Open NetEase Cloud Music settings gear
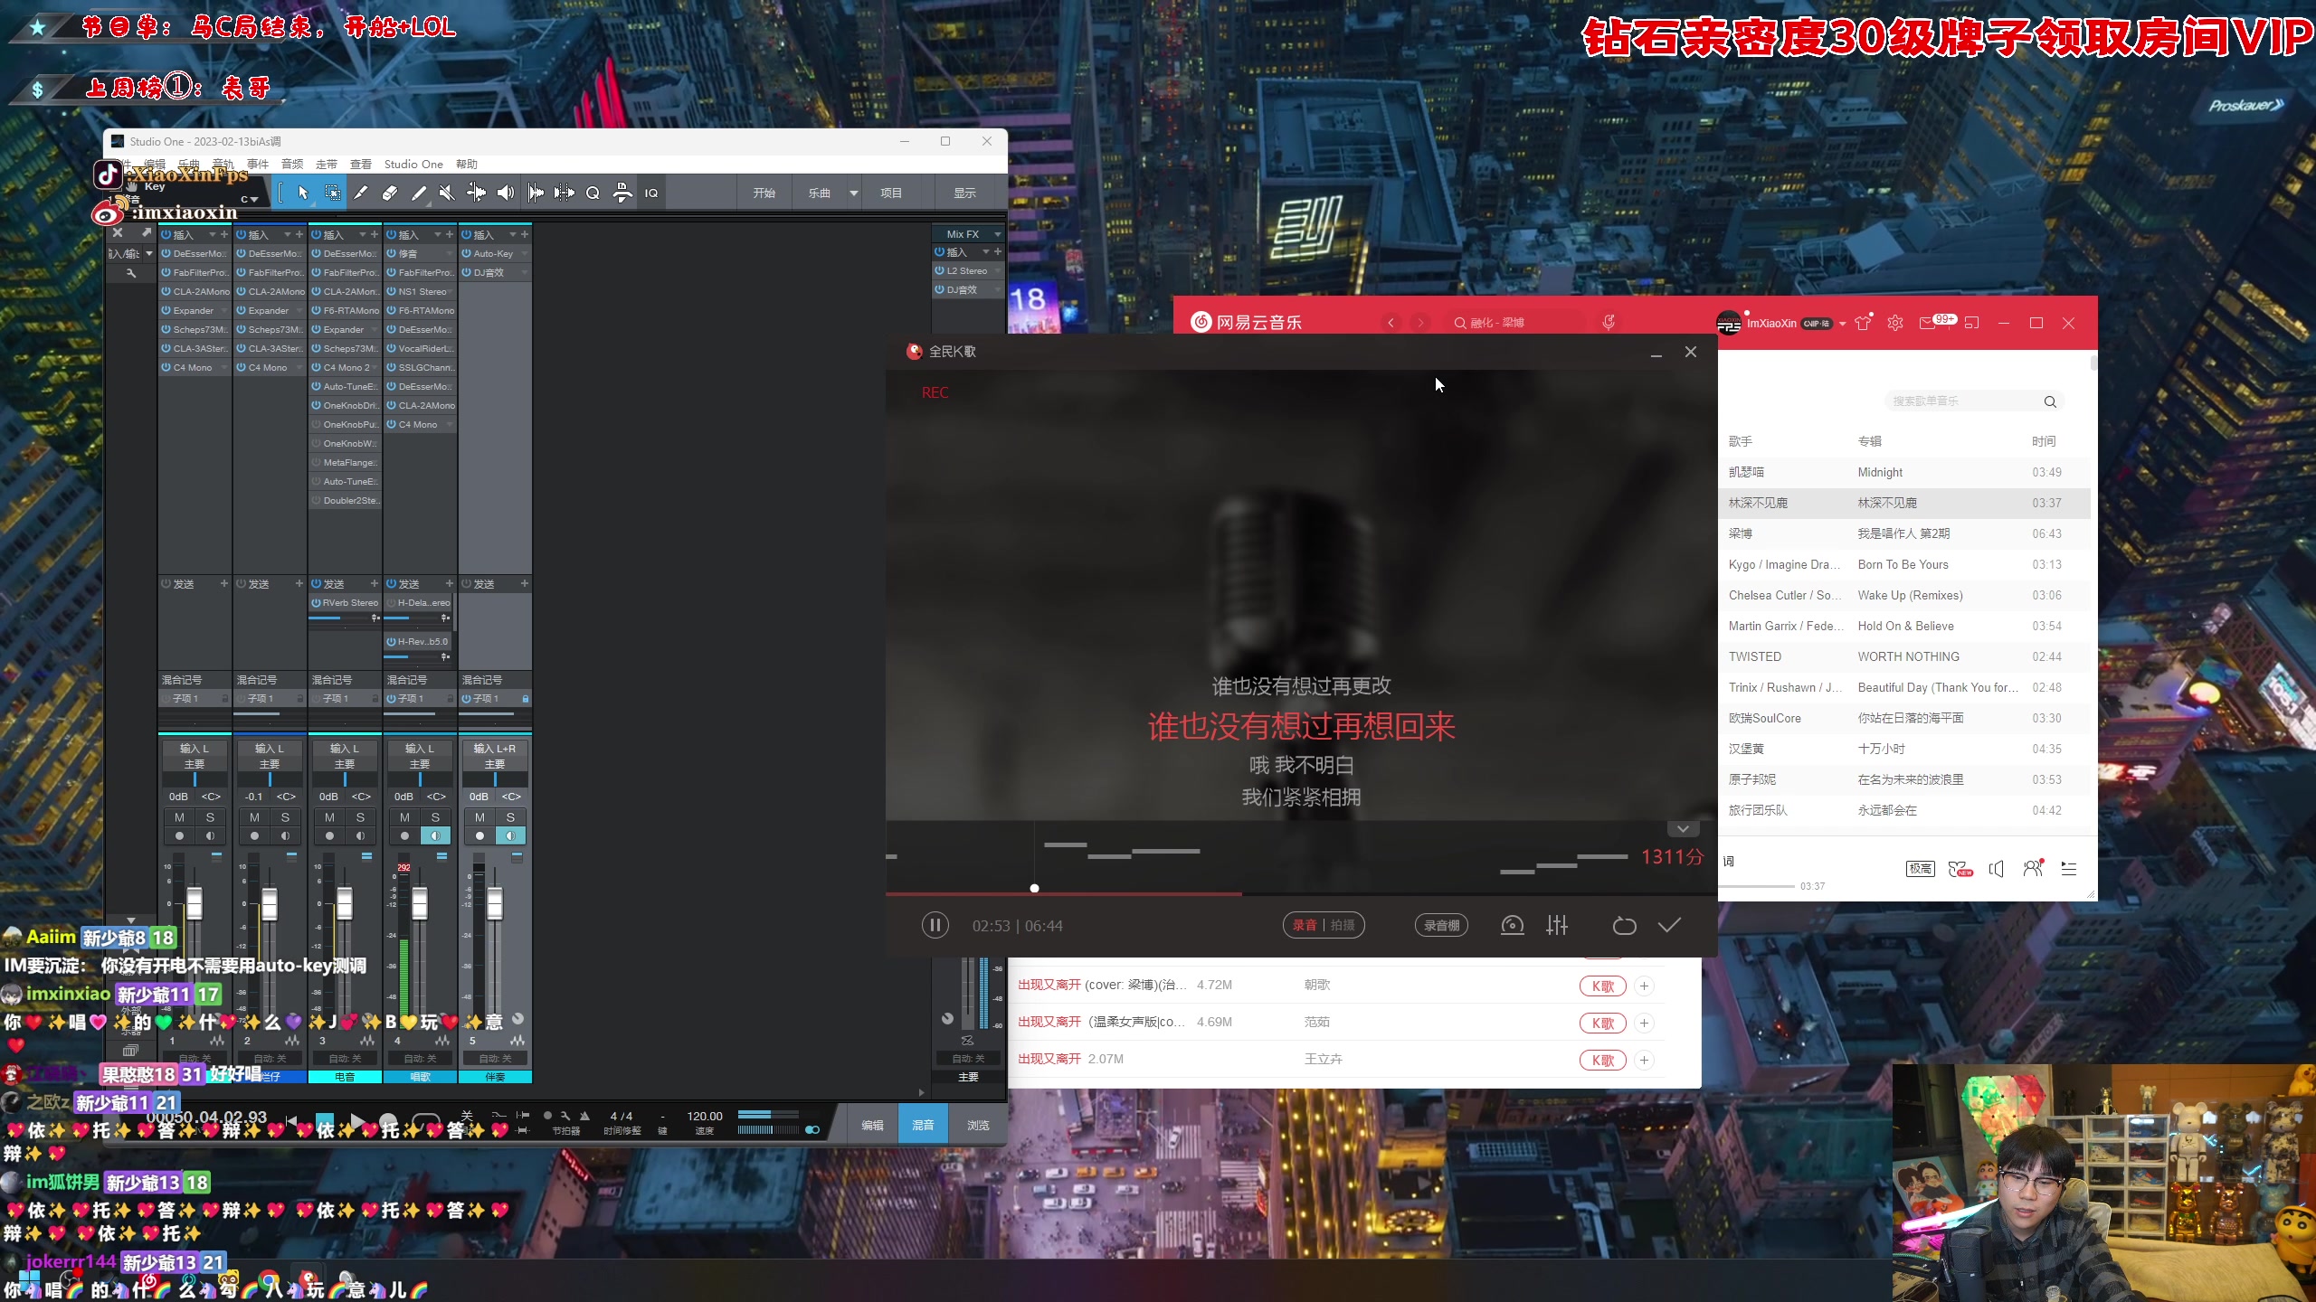 (1895, 323)
